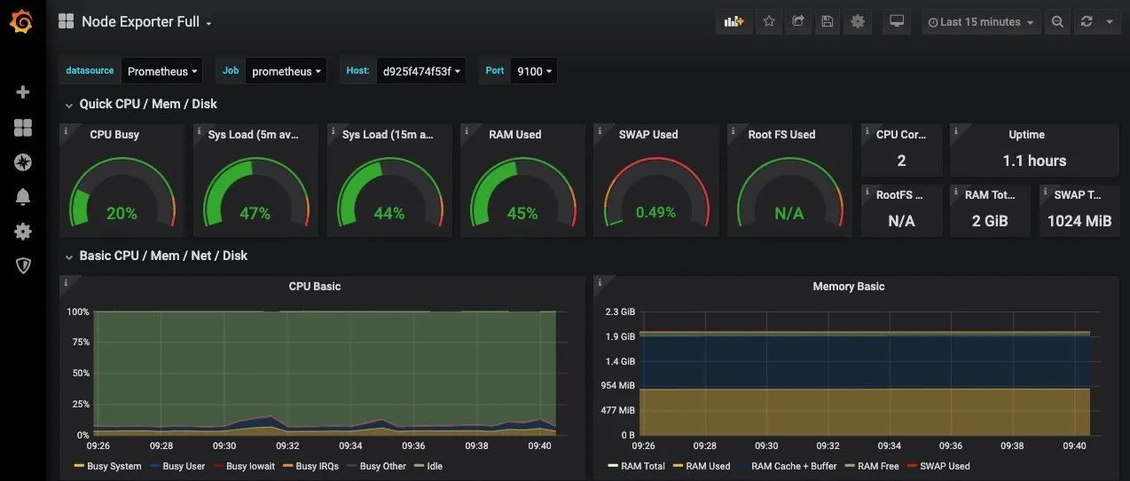Click the info icon on Sys Load 5m panel

coord(200,130)
